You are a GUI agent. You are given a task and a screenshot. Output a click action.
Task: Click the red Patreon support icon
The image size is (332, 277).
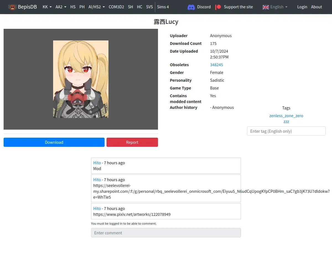218,7
